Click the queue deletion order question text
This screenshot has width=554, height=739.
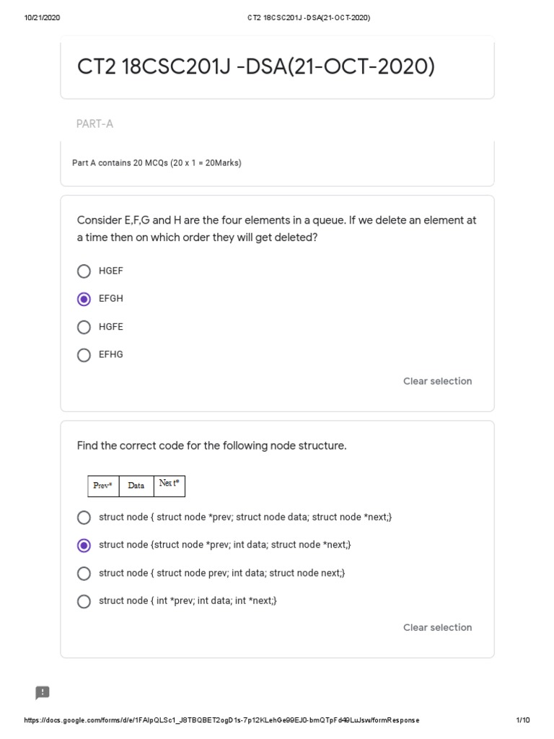pos(276,228)
